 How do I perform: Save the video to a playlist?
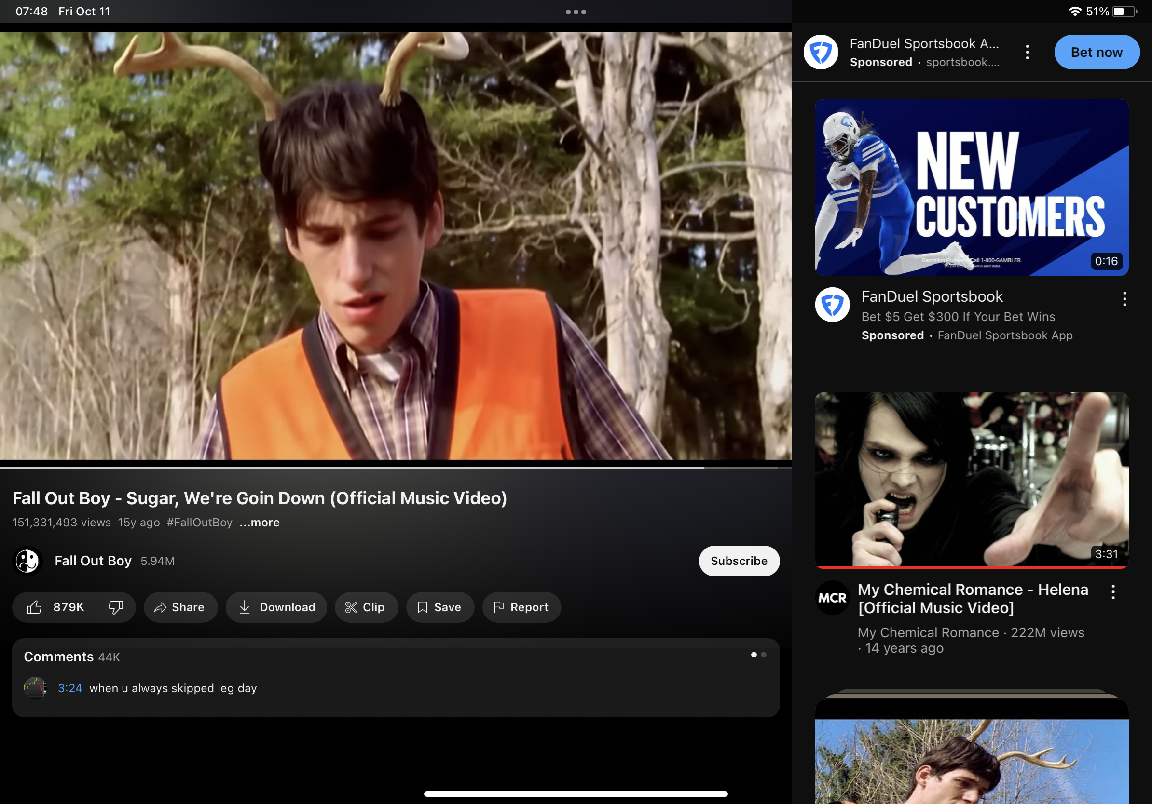pos(440,607)
